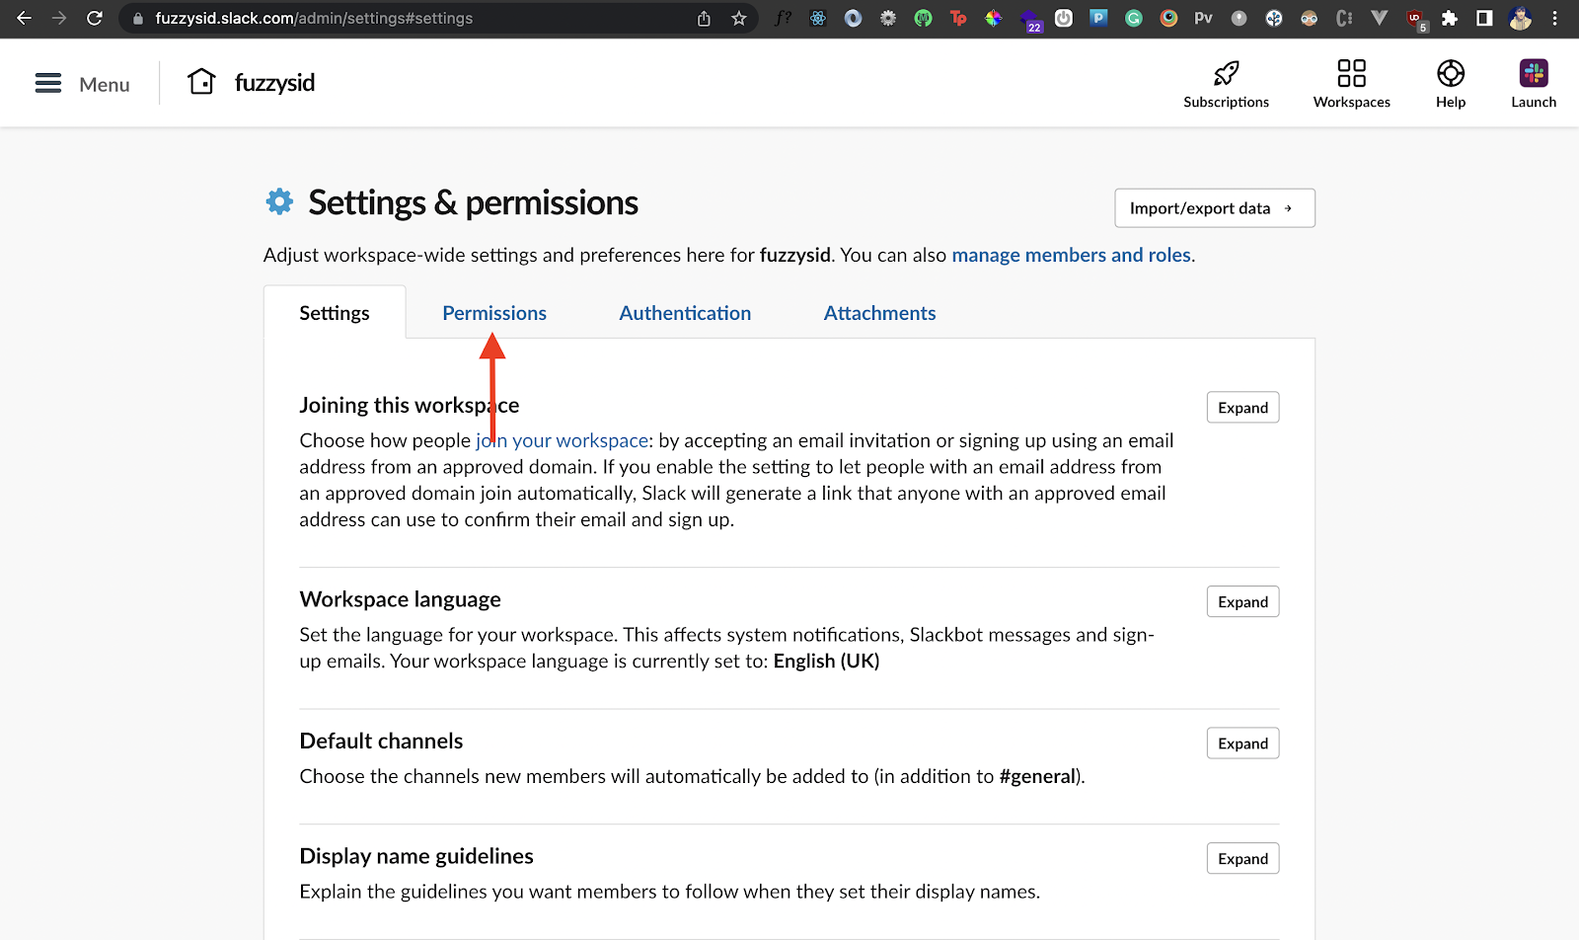The width and height of the screenshot is (1579, 940).
Task: Click the blue gear beside Settings & permissions
Action: pos(279,201)
